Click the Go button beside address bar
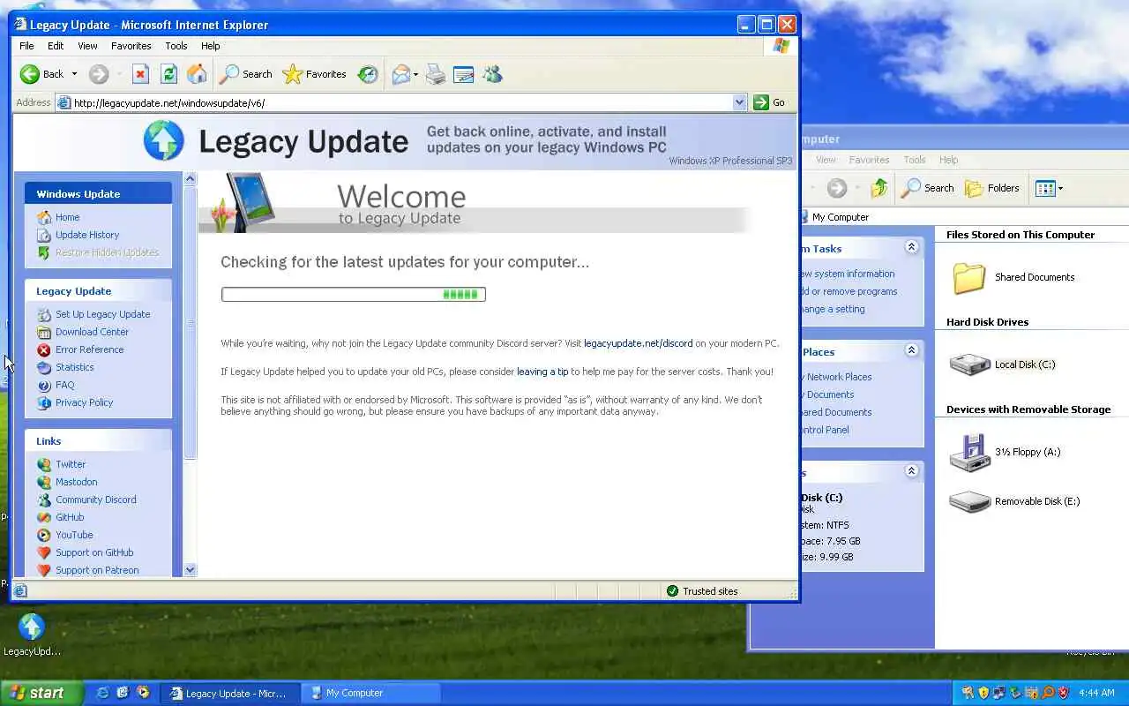 (x=769, y=102)
